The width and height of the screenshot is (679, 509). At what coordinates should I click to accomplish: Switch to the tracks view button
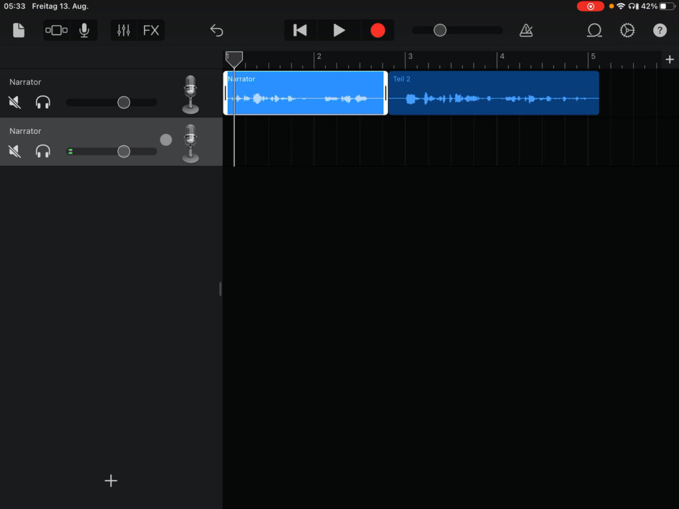56,30
